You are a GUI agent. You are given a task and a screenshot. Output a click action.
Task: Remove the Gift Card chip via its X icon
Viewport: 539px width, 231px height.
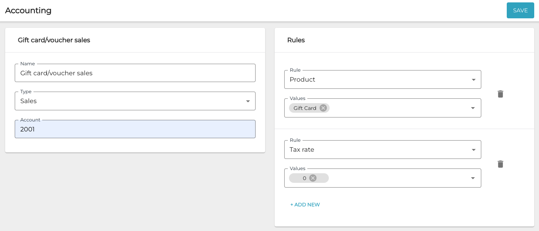[x=323, y=108]
